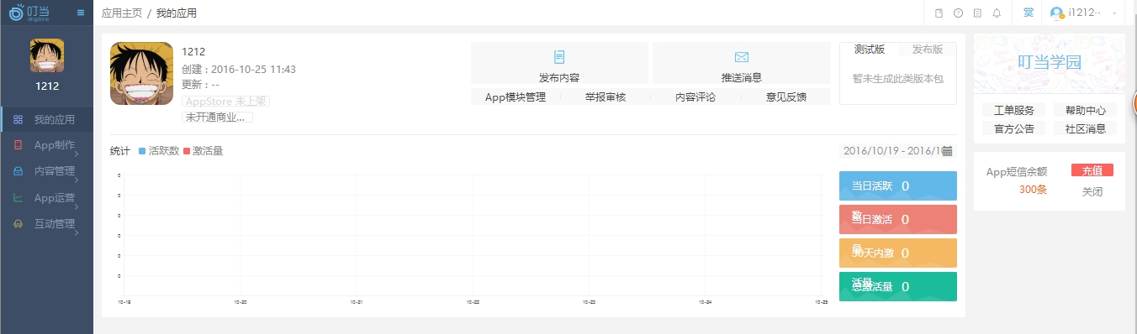Click the chart icon beside App运营

point(18,198)
